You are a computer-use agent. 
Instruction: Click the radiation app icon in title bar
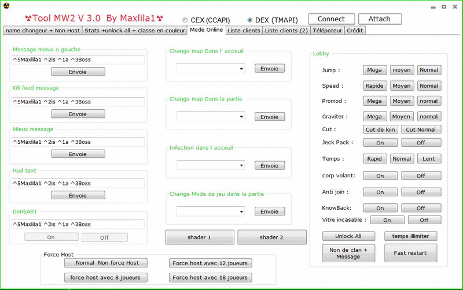tap(6, 6)
